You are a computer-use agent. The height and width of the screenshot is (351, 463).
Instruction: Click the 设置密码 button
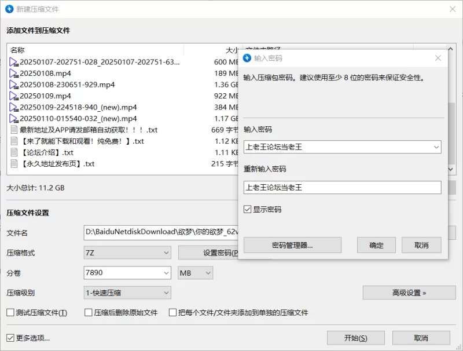point(208,253)
